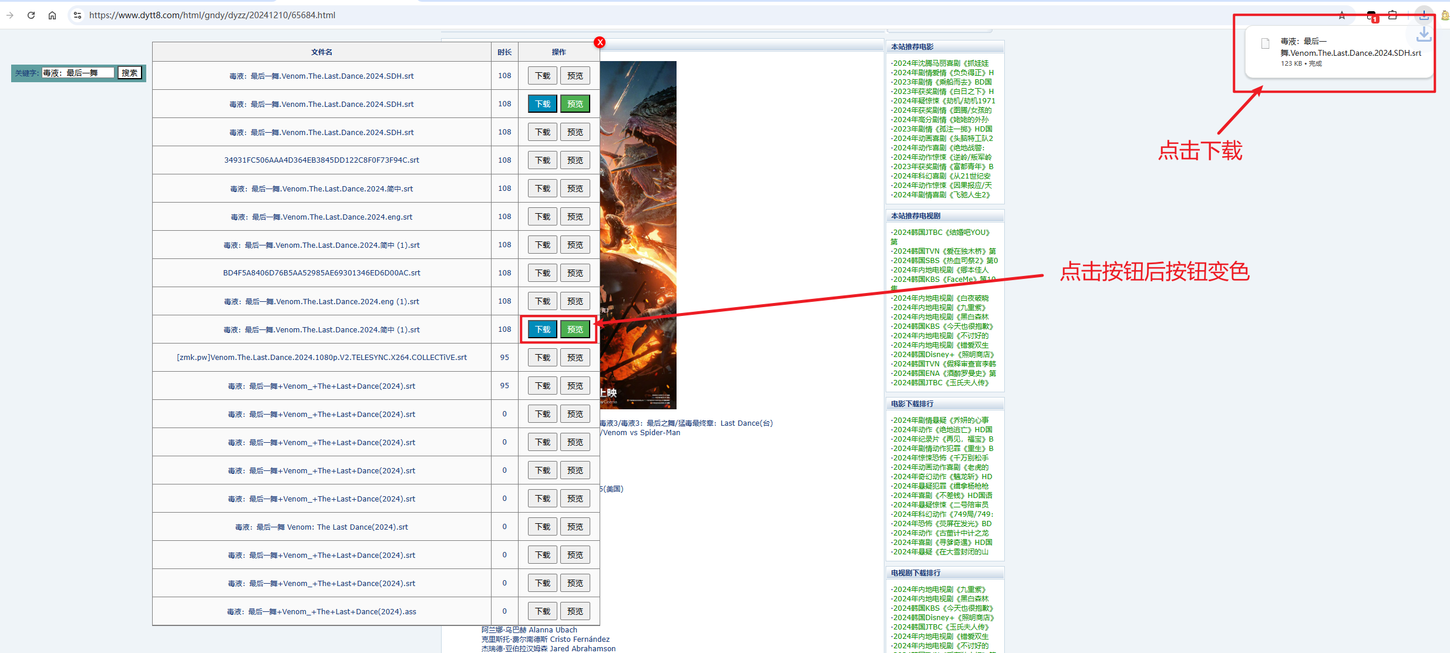Click the 搜索 button
This screenshot has width=1450, height=653.
[x=130, y=73]
